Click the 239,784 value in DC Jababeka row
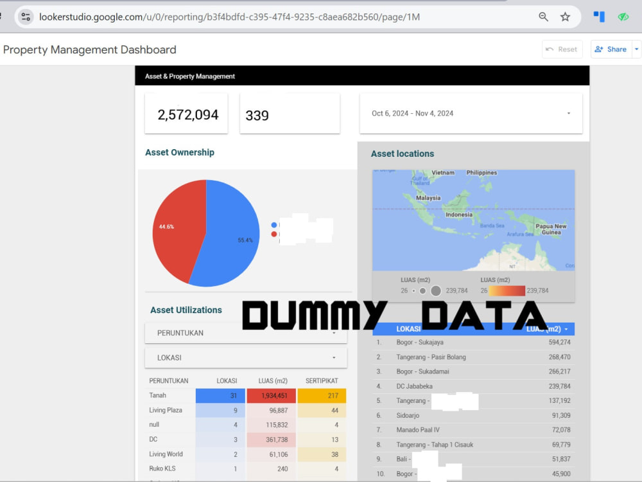Viewport: 642px width, 482px height. click(559, 386)
